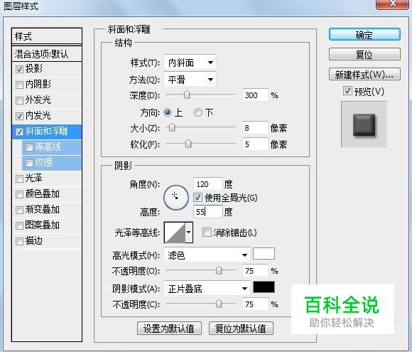Click the 软化(F) slider handle
The height and width of the screenshot is (352, 412).
tap(188, 144)
